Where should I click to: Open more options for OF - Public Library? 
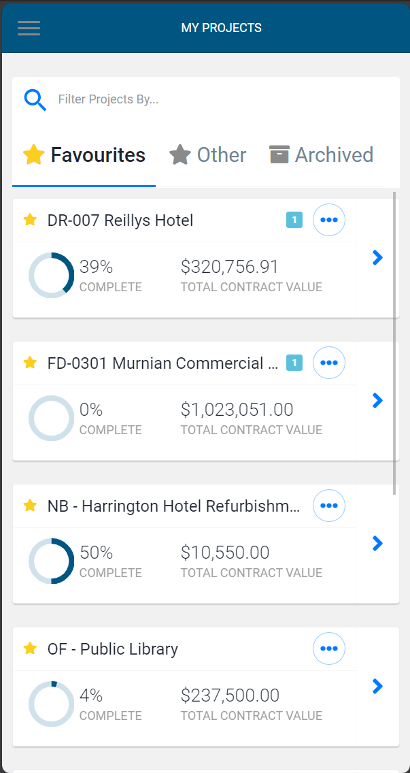pos(329,648)
